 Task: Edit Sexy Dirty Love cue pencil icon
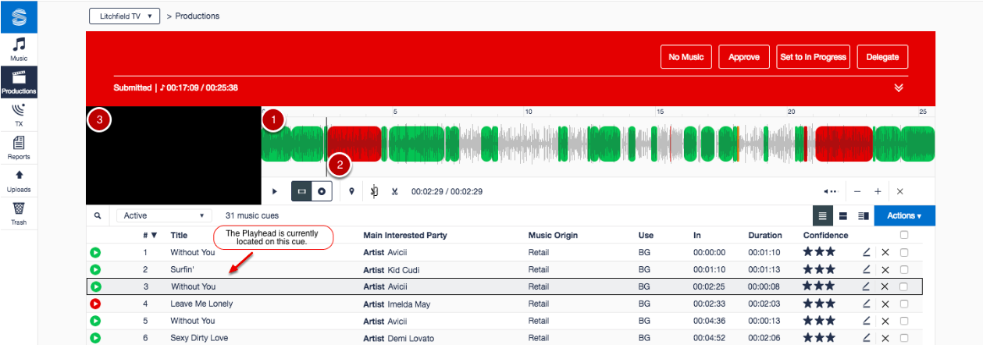pos(866,338)
